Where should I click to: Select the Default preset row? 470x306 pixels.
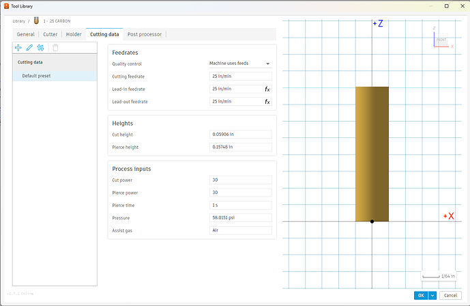click(55, 76)
